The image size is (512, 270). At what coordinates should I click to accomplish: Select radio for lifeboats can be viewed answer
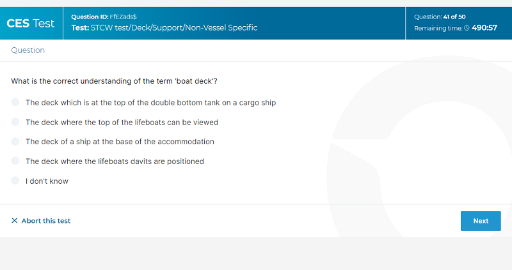point(15,122)
